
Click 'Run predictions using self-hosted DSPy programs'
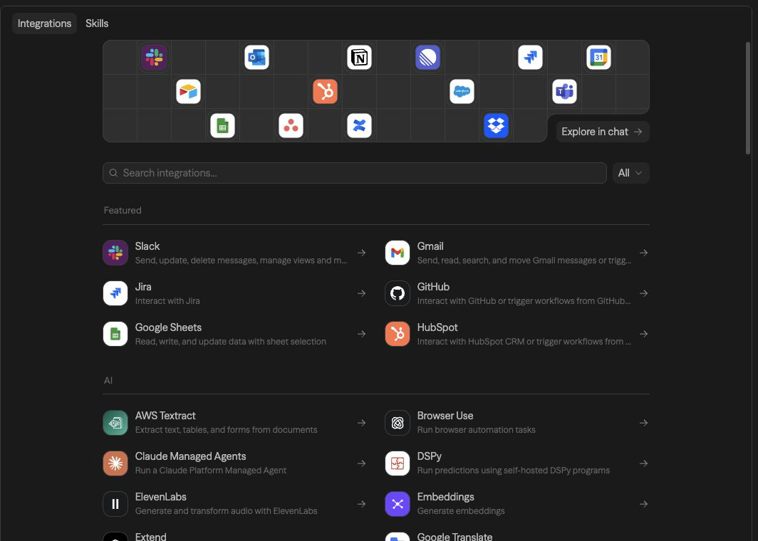click(x=514, y=471)
